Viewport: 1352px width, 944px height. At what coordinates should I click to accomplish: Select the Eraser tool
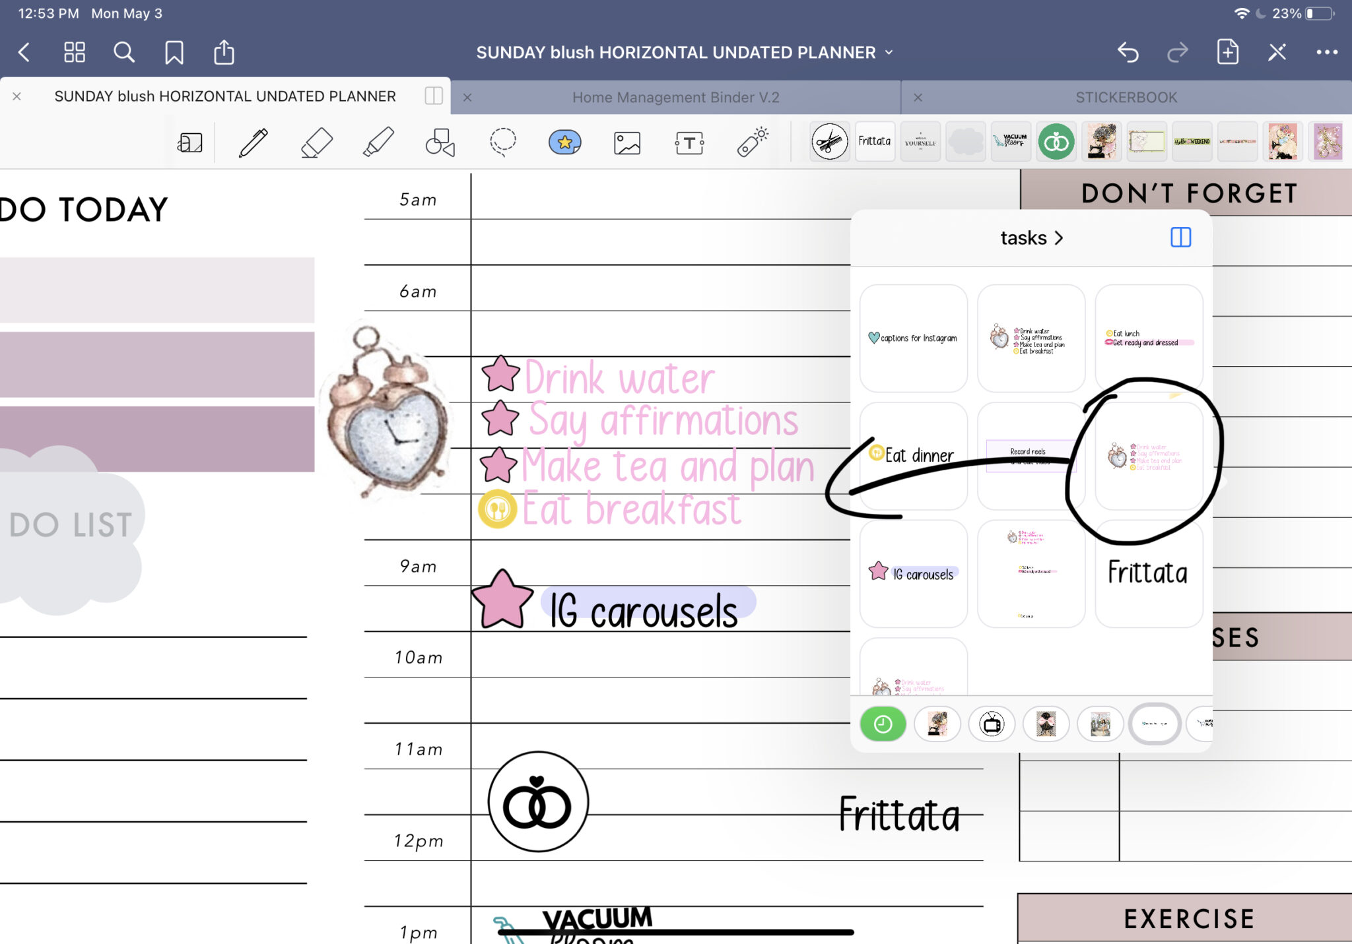[x=316, y=142]
